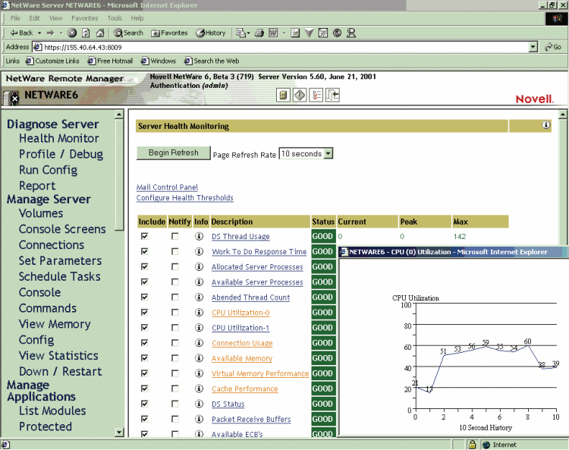569x450 pixels.
Task: Open Configure Health Thresholds link
Action: pyautogui.click(x=184, y=198)
